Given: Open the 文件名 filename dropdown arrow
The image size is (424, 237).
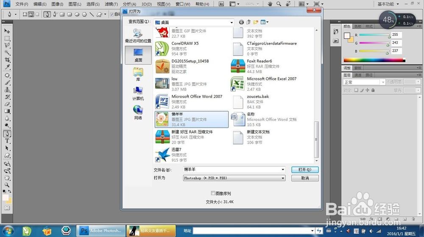Looking at the screenshot, I should (283, 170).
